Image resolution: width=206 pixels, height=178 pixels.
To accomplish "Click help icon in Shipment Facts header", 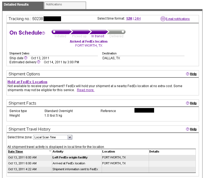I will click(x=187, y=103).
